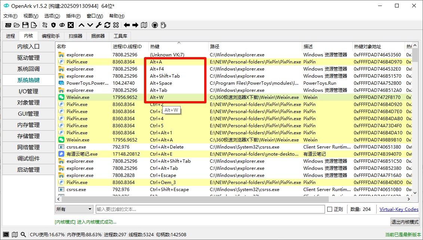Click the OpenArk title bar logo
This screenshot has height=240, width=423.
pyautogui.click(x=6, y=6)
